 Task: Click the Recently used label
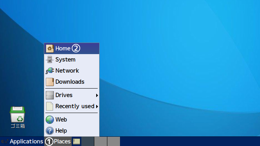75,106
